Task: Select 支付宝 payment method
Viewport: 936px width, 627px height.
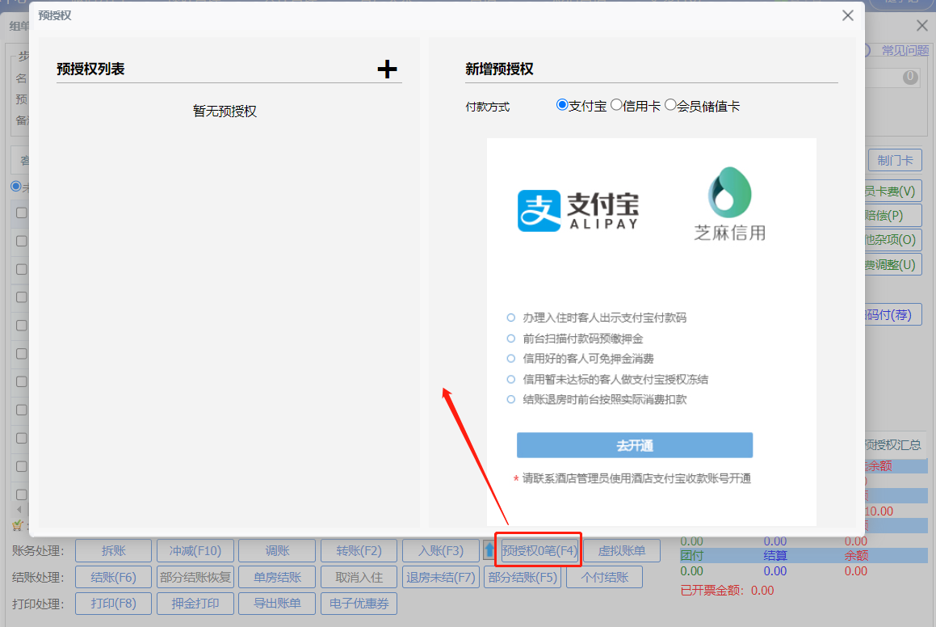Action: click(x=562, y=105)
